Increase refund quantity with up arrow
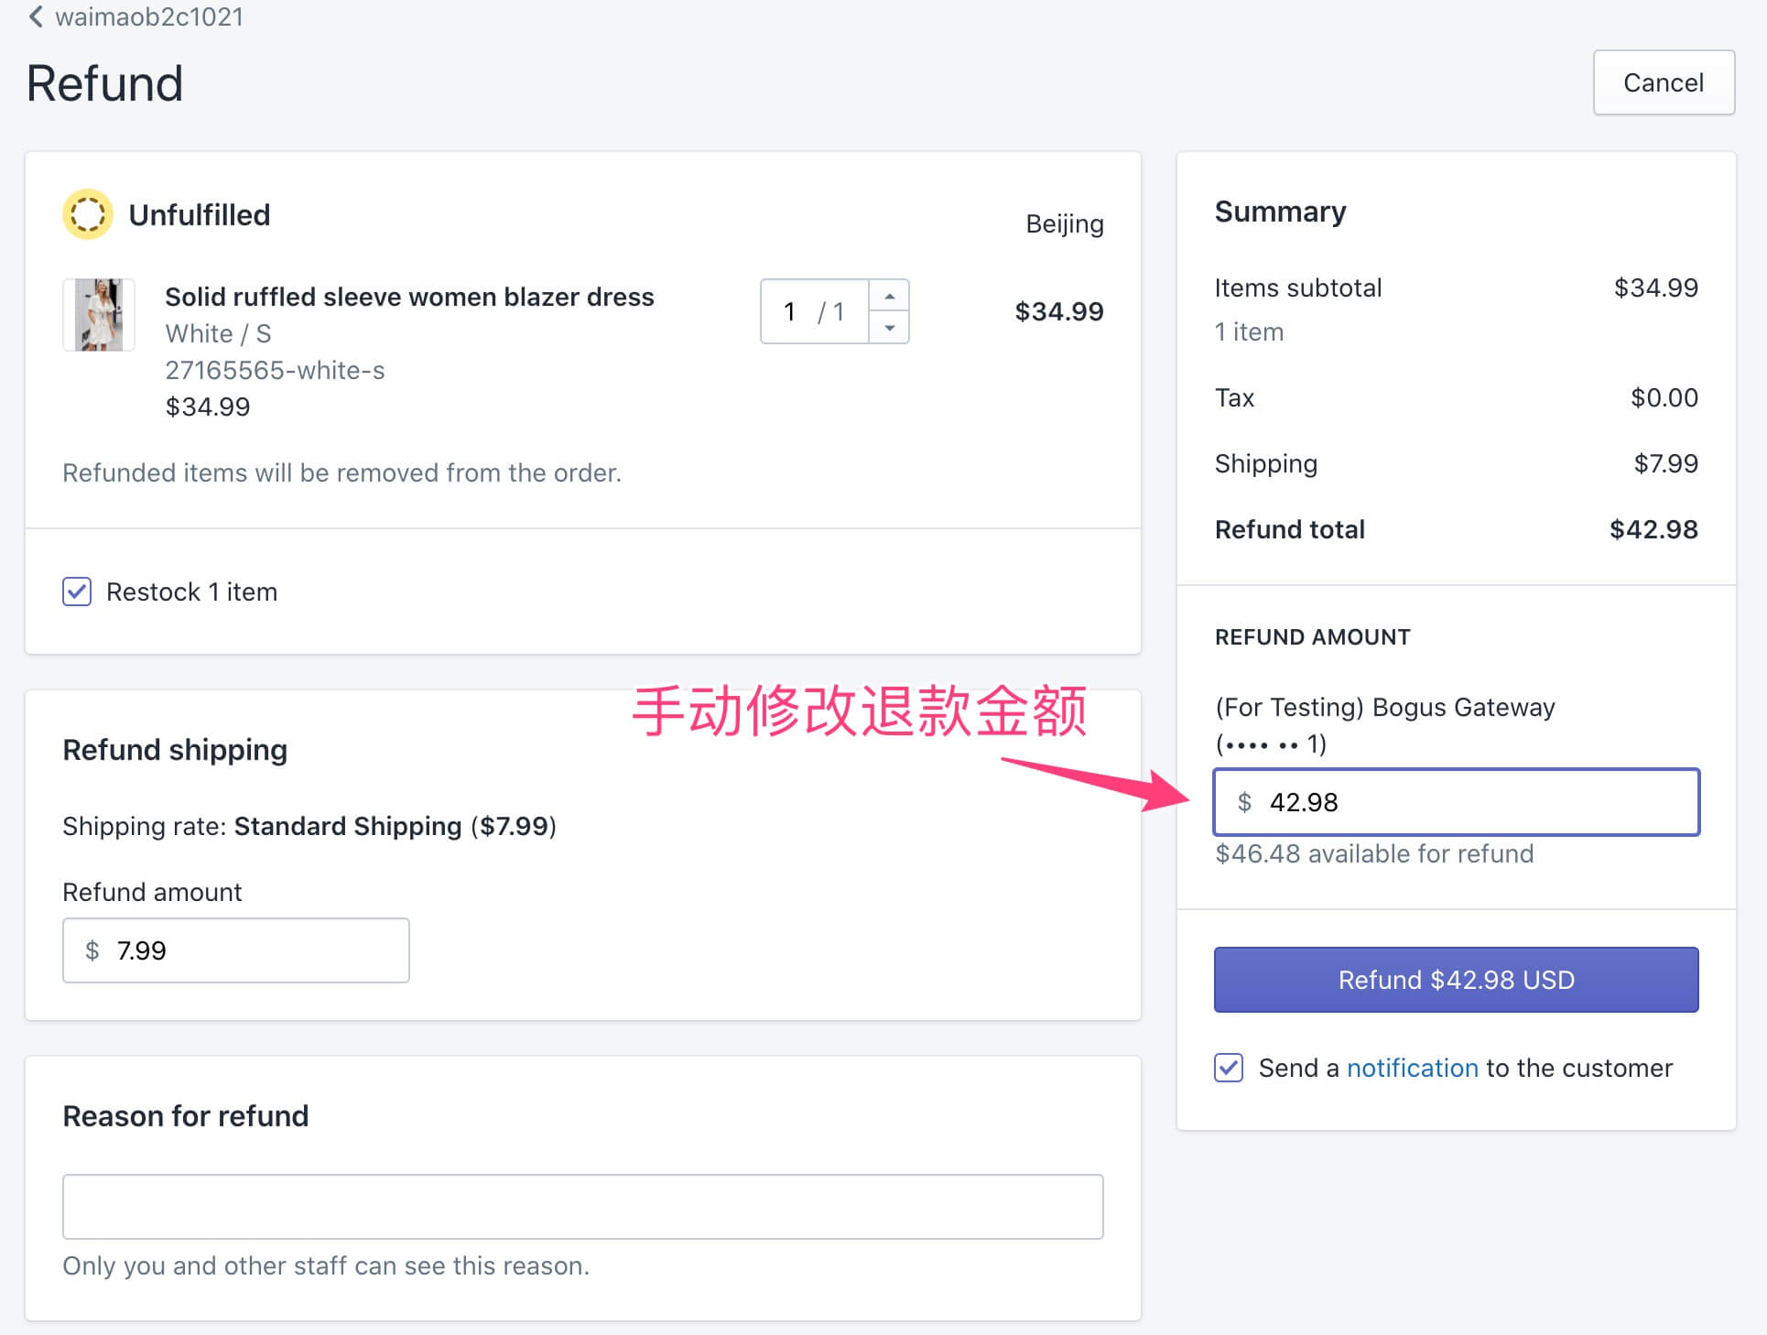The height and width of the screenshot is (1335, 1767). pos(889,296)
